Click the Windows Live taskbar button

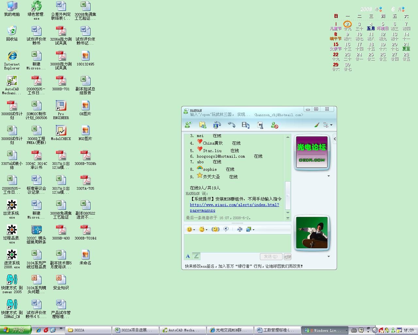tap(325, 330)
